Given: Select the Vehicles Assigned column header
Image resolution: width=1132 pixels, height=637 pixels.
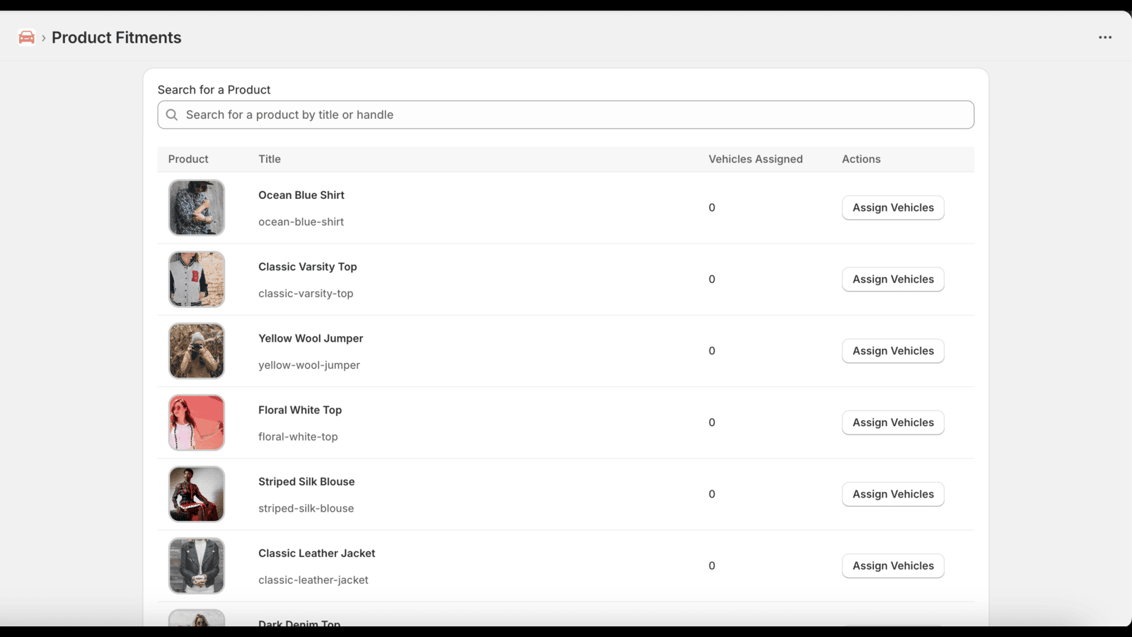Looking at the screenshot, I should pyautogui.click(x=756, y=159).
